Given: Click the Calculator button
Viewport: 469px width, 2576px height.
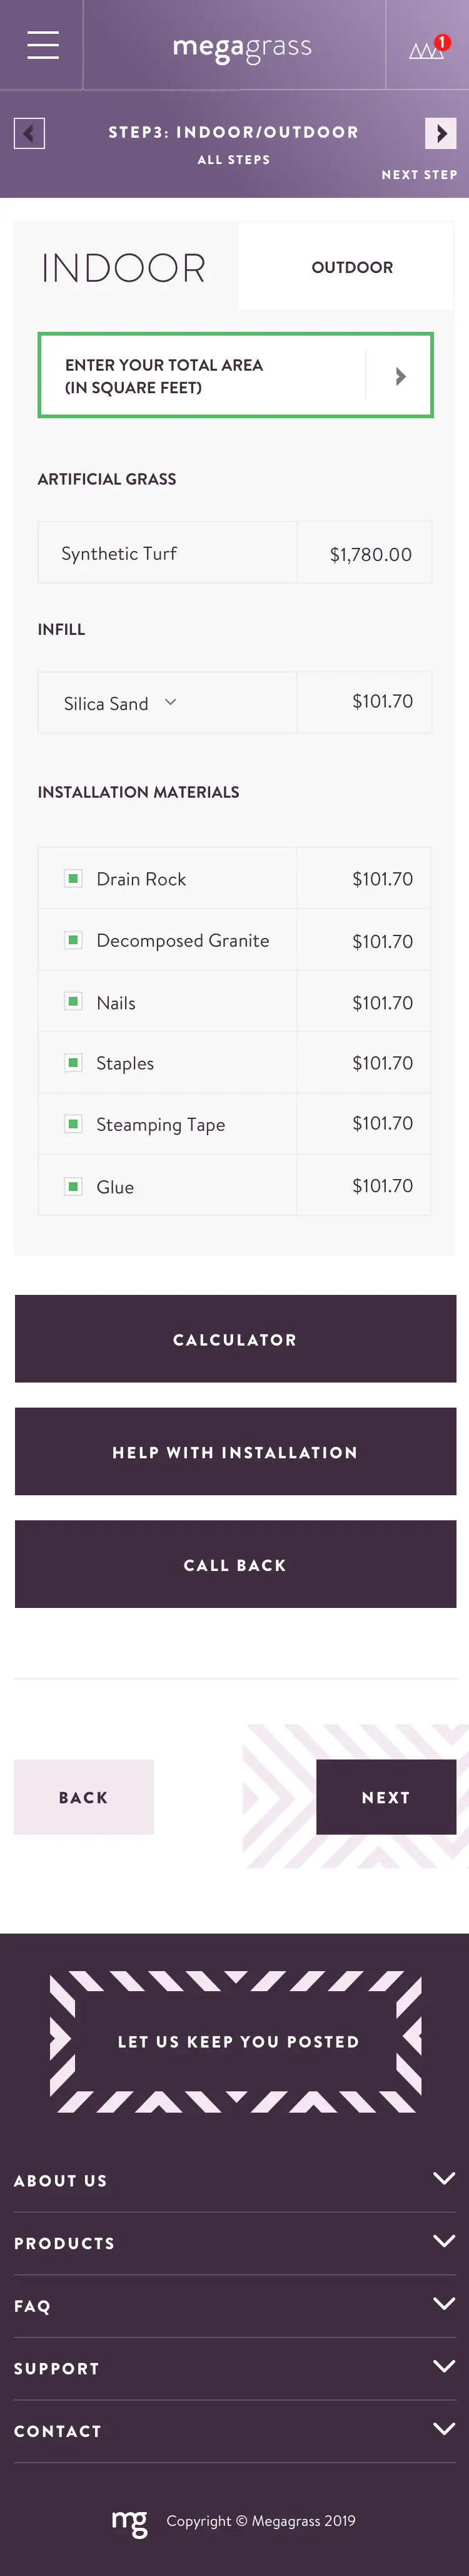Looking at the screenshot, I should coord(236,1339).
